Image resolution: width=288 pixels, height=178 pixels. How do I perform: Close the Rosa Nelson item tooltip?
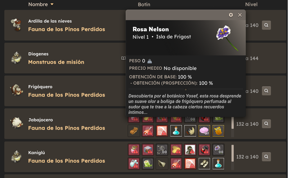pyautogui.click(x=240, y=15)
